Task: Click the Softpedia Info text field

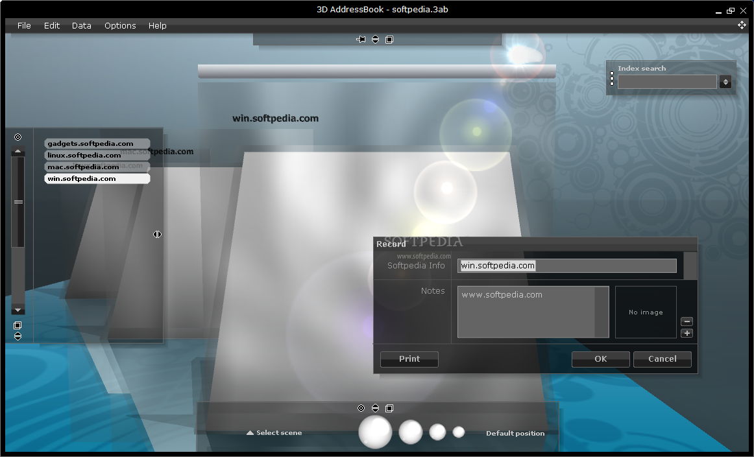Action: 567,266
